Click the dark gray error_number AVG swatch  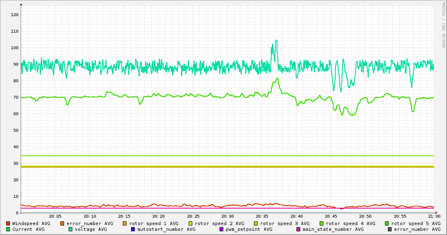(390, 229)
